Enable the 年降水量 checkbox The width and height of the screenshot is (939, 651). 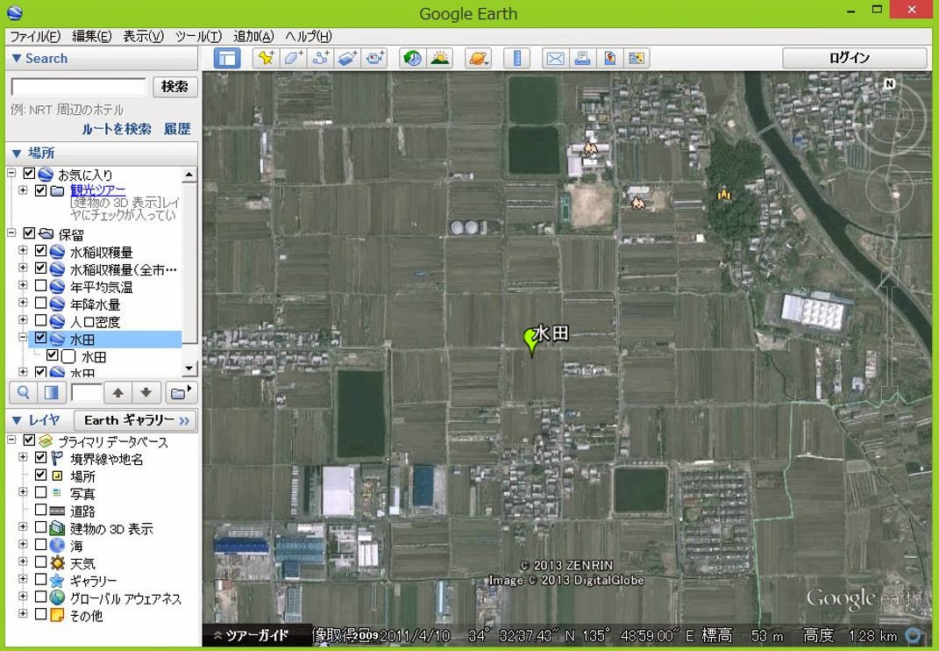pos(40,303)
